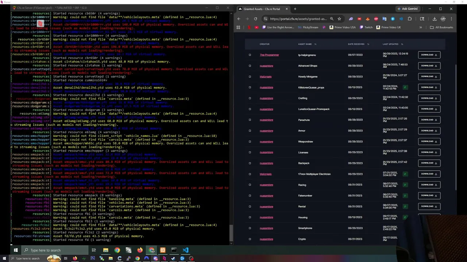Image resolution: width=467 pixels, height=262 pixels.
Task: Select the Armor row checkbox
Action: pos(250,131)
